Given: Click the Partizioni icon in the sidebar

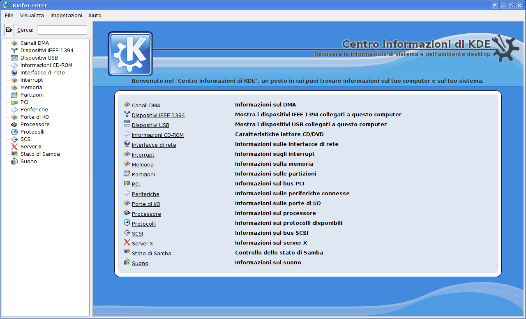Looking at the screenshot, I should point(14,95).
